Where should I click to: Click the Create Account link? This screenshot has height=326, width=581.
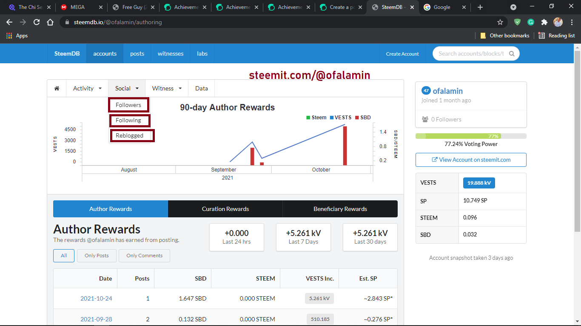[x=402, y=54]
